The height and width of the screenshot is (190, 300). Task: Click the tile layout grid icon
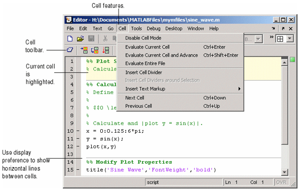pyautogui.click(x=280, y=39)
